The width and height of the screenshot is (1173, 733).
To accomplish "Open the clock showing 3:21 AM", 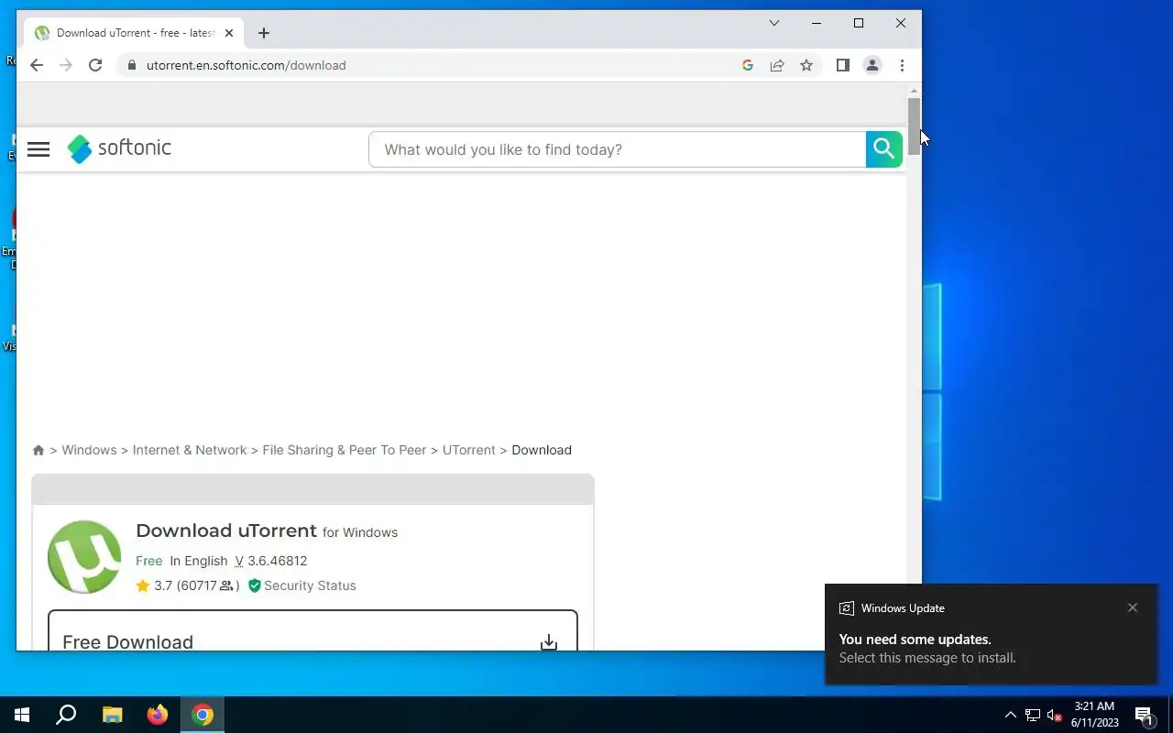I will (x=1094, y=715).
